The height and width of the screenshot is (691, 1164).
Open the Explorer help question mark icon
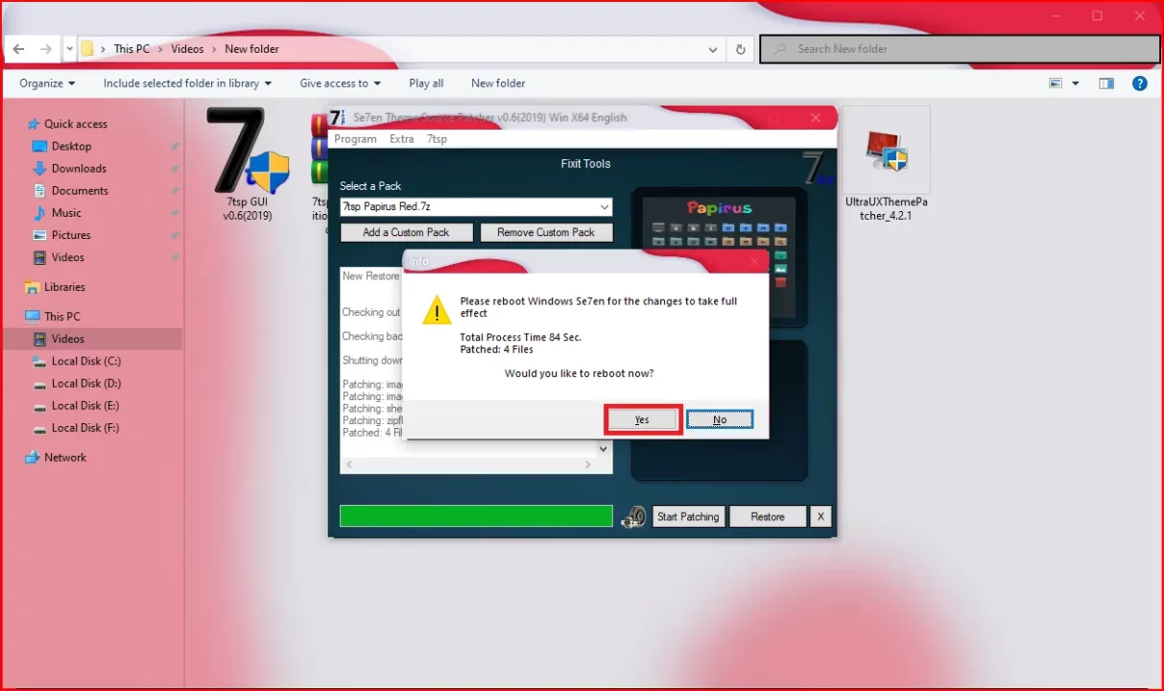tap(1139, 83)
